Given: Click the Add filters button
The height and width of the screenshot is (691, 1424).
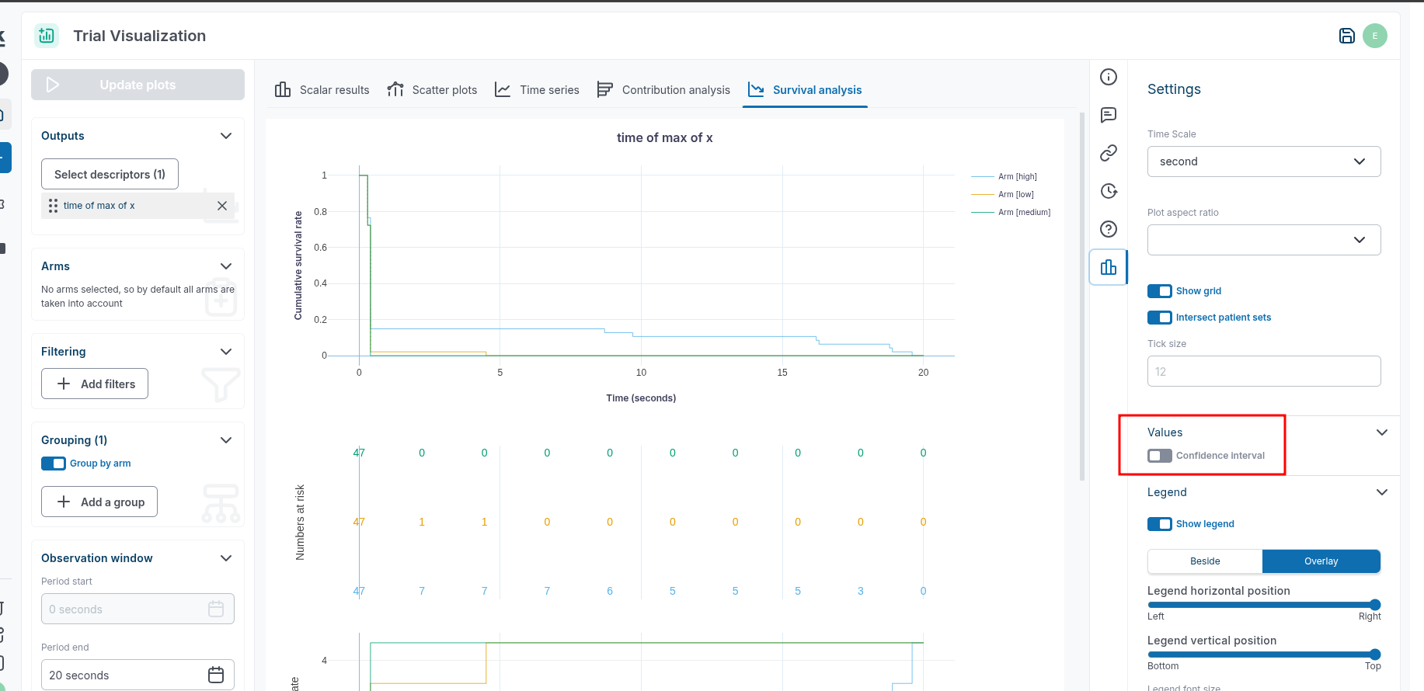Looking at the screenshot, I should click(95, 384).
